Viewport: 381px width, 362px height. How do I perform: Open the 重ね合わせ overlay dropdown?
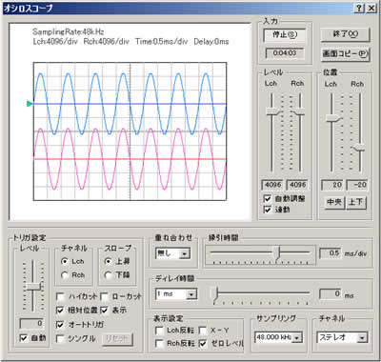point(172,253)
